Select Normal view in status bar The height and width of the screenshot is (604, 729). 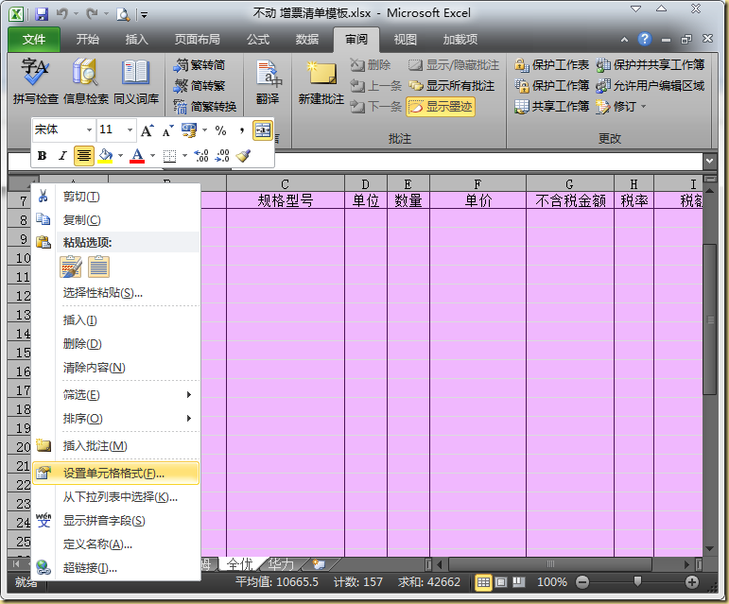[483, 582]
